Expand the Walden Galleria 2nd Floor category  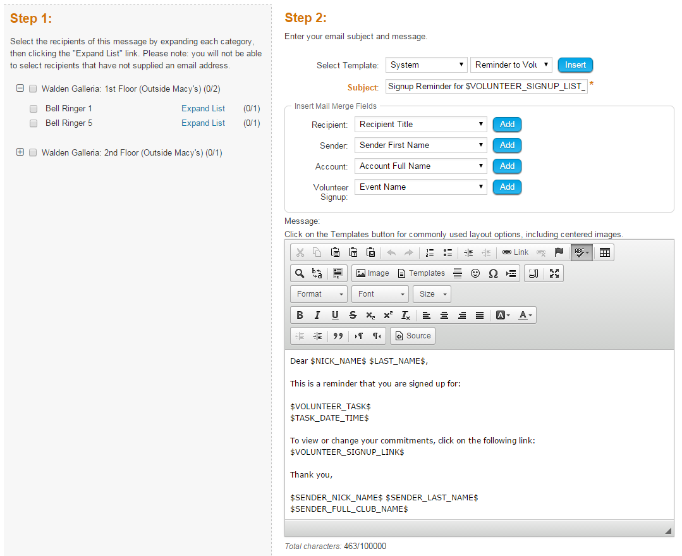[x=20, y=152]
